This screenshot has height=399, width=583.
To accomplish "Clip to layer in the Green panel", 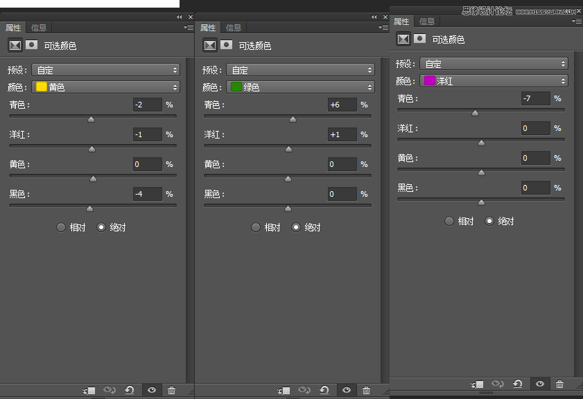I will click(x=283, y=391).
